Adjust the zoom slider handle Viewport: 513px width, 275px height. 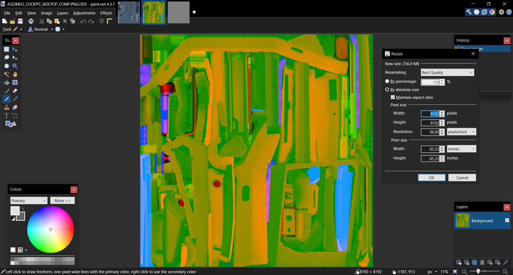point(478,272)
